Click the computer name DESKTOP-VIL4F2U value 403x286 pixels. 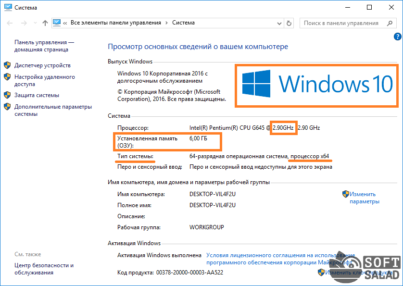click(213, 194)
